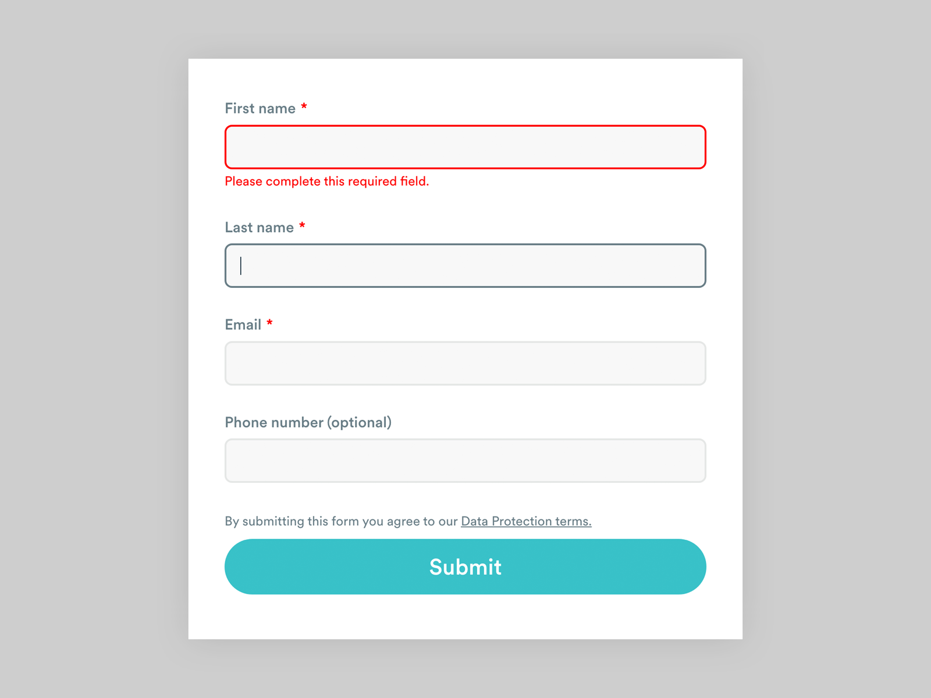The width and height of the screenshot is (931, 698).
Task: Click the "(optional)" text in the phone label
Action: [x=360, y=422]
